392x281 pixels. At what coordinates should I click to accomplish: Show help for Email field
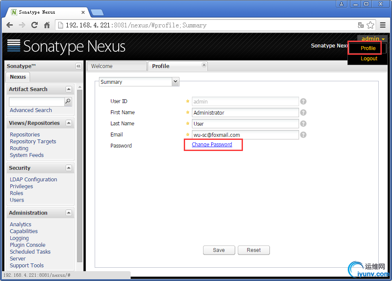coord(303,135)
